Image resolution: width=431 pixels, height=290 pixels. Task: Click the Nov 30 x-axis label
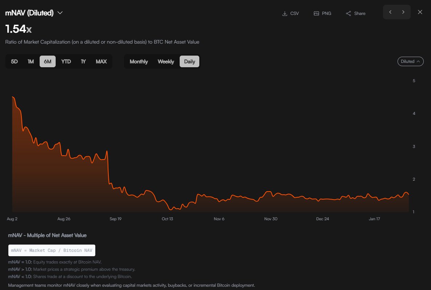tap(271, 219)
